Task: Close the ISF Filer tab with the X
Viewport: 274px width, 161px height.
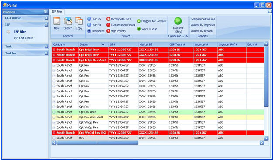Action: [270, 11]
